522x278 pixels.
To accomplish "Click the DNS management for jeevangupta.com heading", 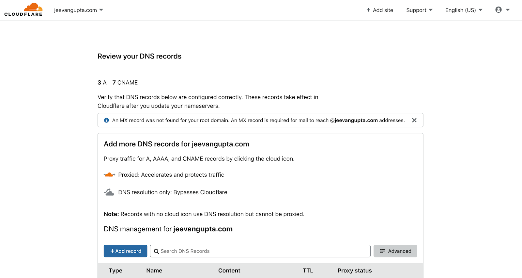I will pos(168,229).
